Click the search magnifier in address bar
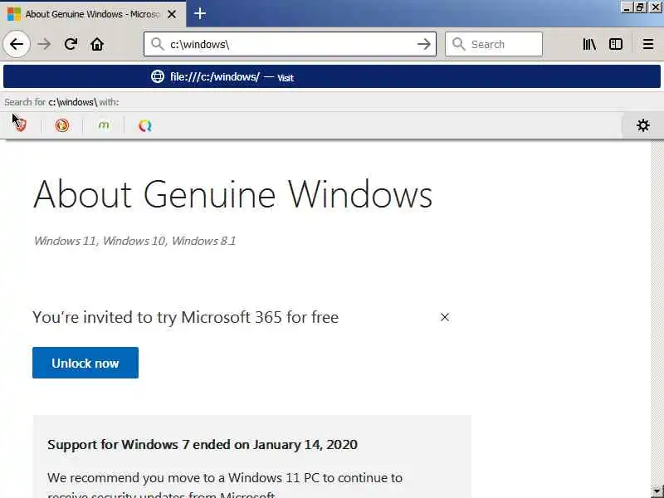 pyautogui.click(x=157, y=44)
